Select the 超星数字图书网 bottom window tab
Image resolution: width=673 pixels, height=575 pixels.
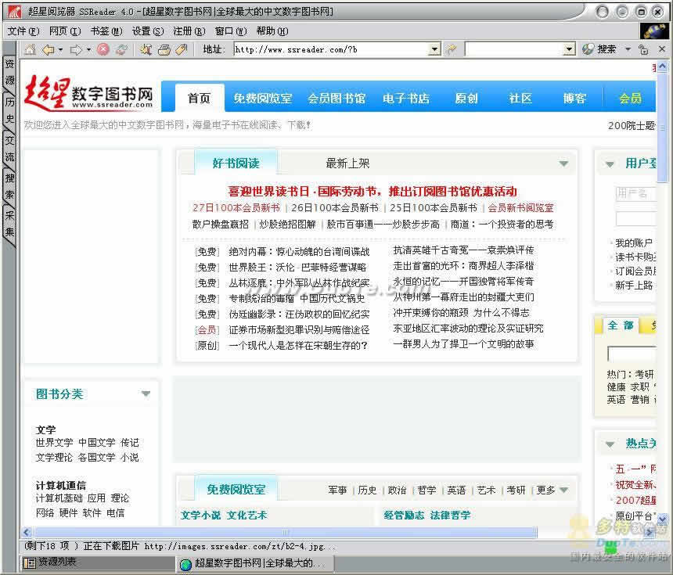[254, 563]
